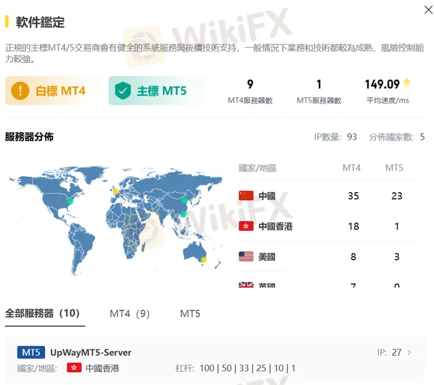Image resolution: width=434 pixels, height=385 pixels.
Task: Click the 白標 MT4 badge button
Action: tap(53, 90)
